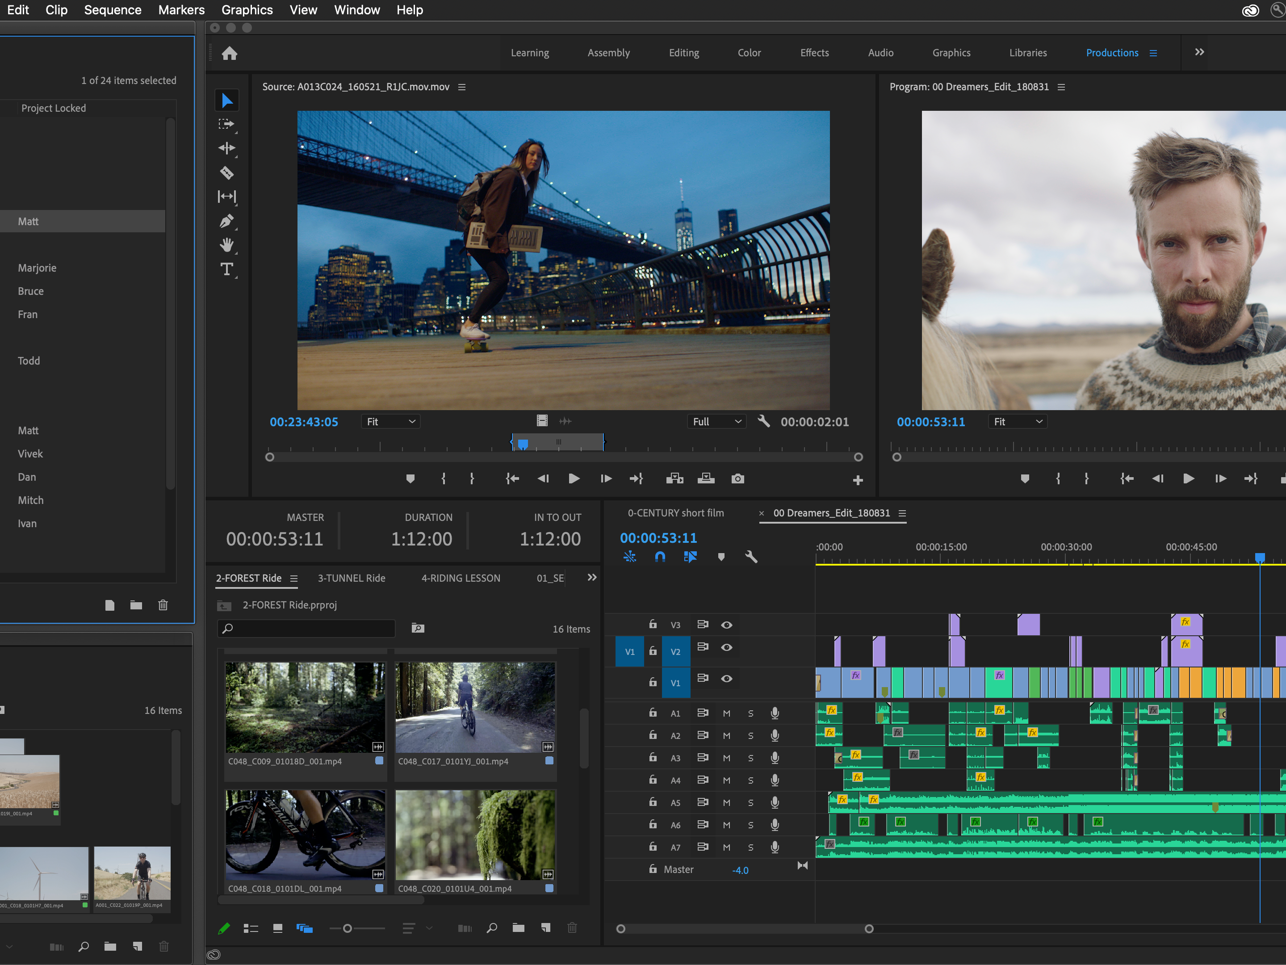Open the Sequence menu
Screen dimensions: 1286x965
click(113, 10)
